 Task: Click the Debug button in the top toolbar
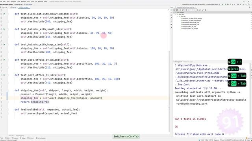[x=225, y=4]
